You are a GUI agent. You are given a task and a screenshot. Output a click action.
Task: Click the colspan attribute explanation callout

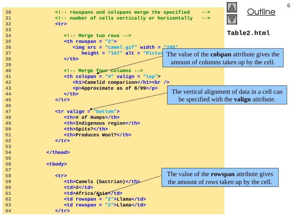[x=223, y=58]
